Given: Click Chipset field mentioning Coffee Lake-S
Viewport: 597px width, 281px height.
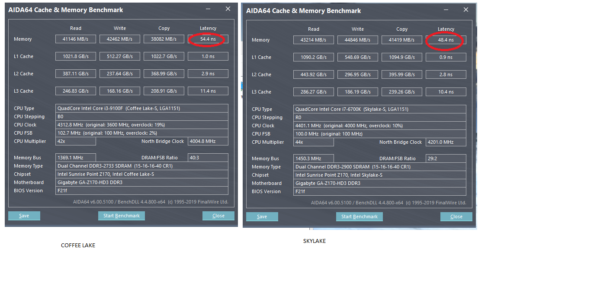Looking at the screenshot, I should point(142,174).
